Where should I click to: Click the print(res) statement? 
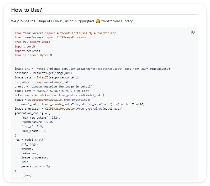[23, 175]
